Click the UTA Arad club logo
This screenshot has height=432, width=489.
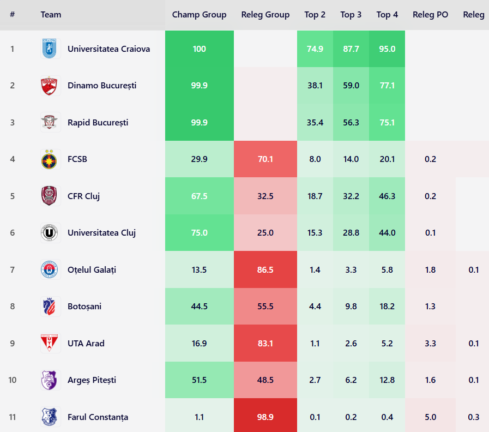point(50,344)
